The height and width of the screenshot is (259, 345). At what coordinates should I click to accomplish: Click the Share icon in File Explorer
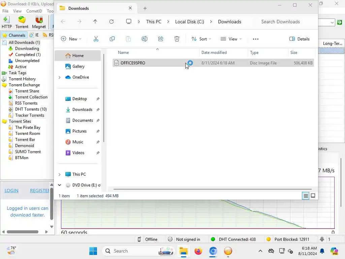click(161, 39)
